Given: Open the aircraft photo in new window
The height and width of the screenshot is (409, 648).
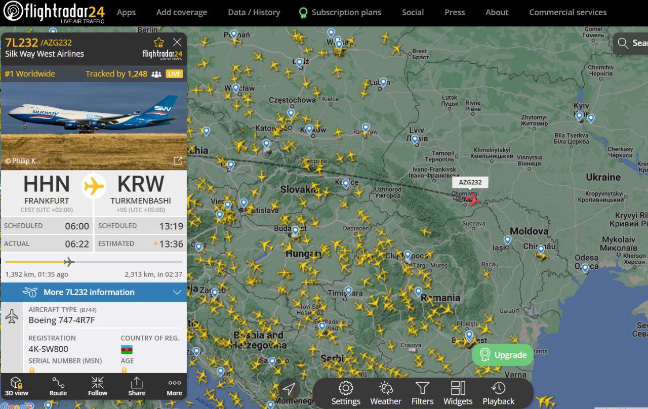Looking at the screenshot, I should [178, 160].
